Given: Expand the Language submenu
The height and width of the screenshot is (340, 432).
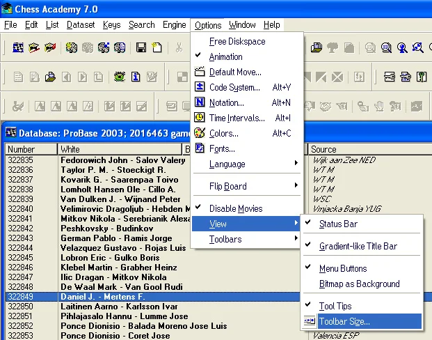Looking at the screenshot, I should pyautogui.click(x=246, y=164).
